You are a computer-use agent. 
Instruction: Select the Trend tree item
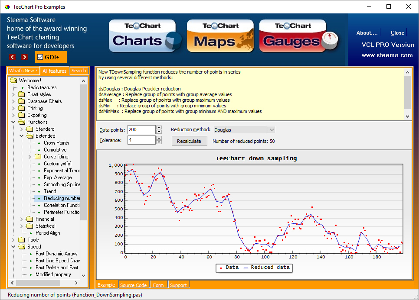(50, 191)
